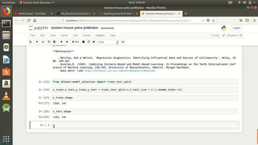Go forward with browser forward arrow
Viewport: 258px width, 145px height.
tap(23, 21)
